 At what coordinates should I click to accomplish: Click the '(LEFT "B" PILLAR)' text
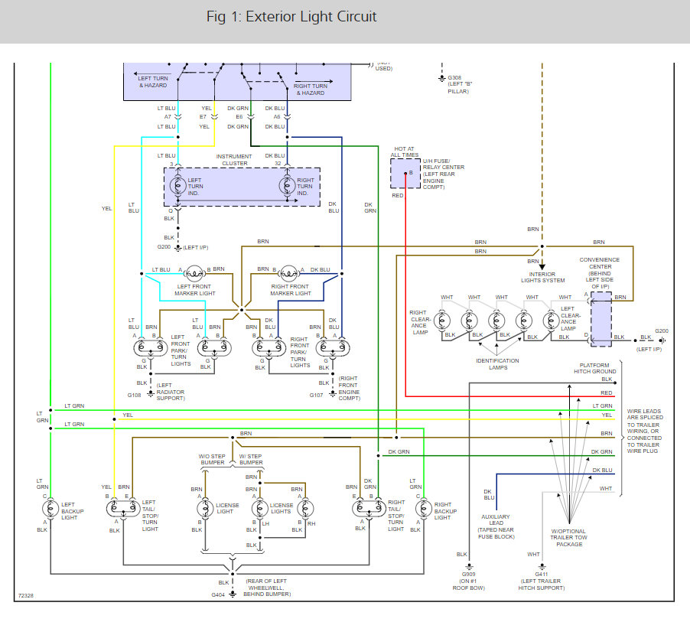[x=460, y=87]
